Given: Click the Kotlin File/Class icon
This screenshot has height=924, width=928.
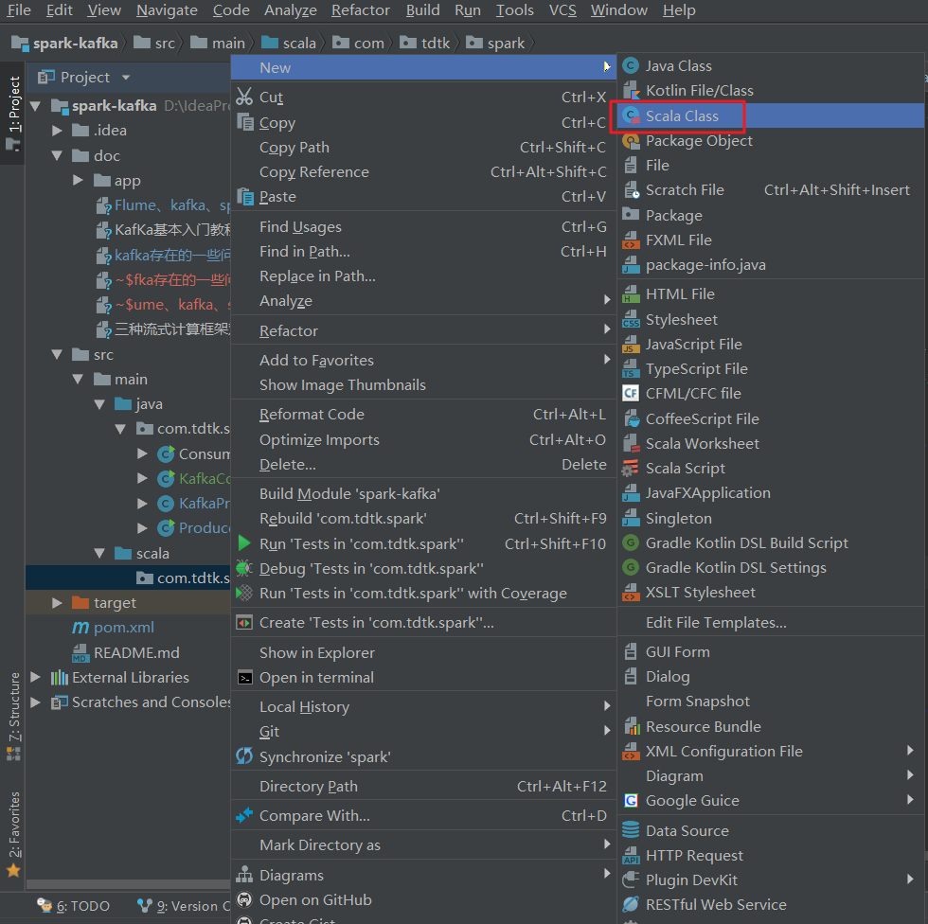Looking at the screenshot, I should (x=631, y=91).
